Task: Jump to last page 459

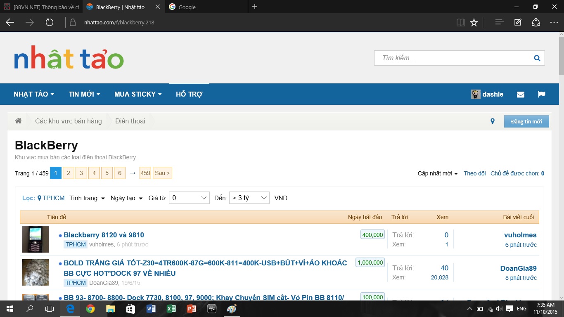Action: [x=145, y=173]
